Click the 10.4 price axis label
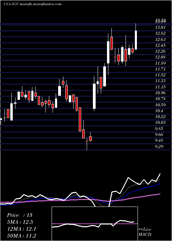 tap(159, 111)
